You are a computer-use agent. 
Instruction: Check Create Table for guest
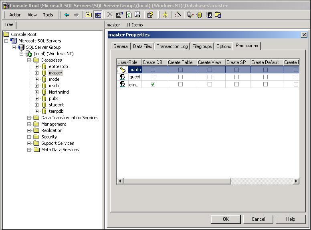coord(180,77)
